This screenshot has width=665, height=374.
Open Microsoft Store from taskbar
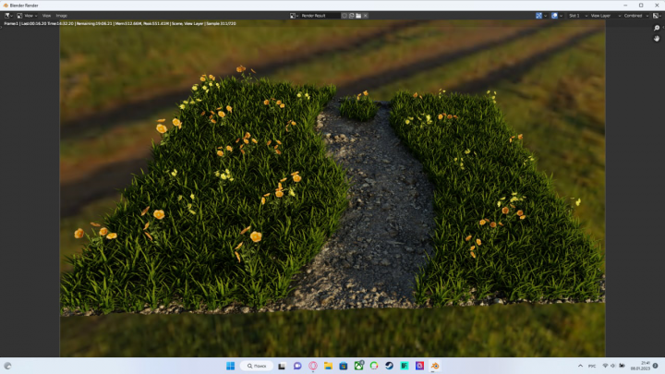343,366
